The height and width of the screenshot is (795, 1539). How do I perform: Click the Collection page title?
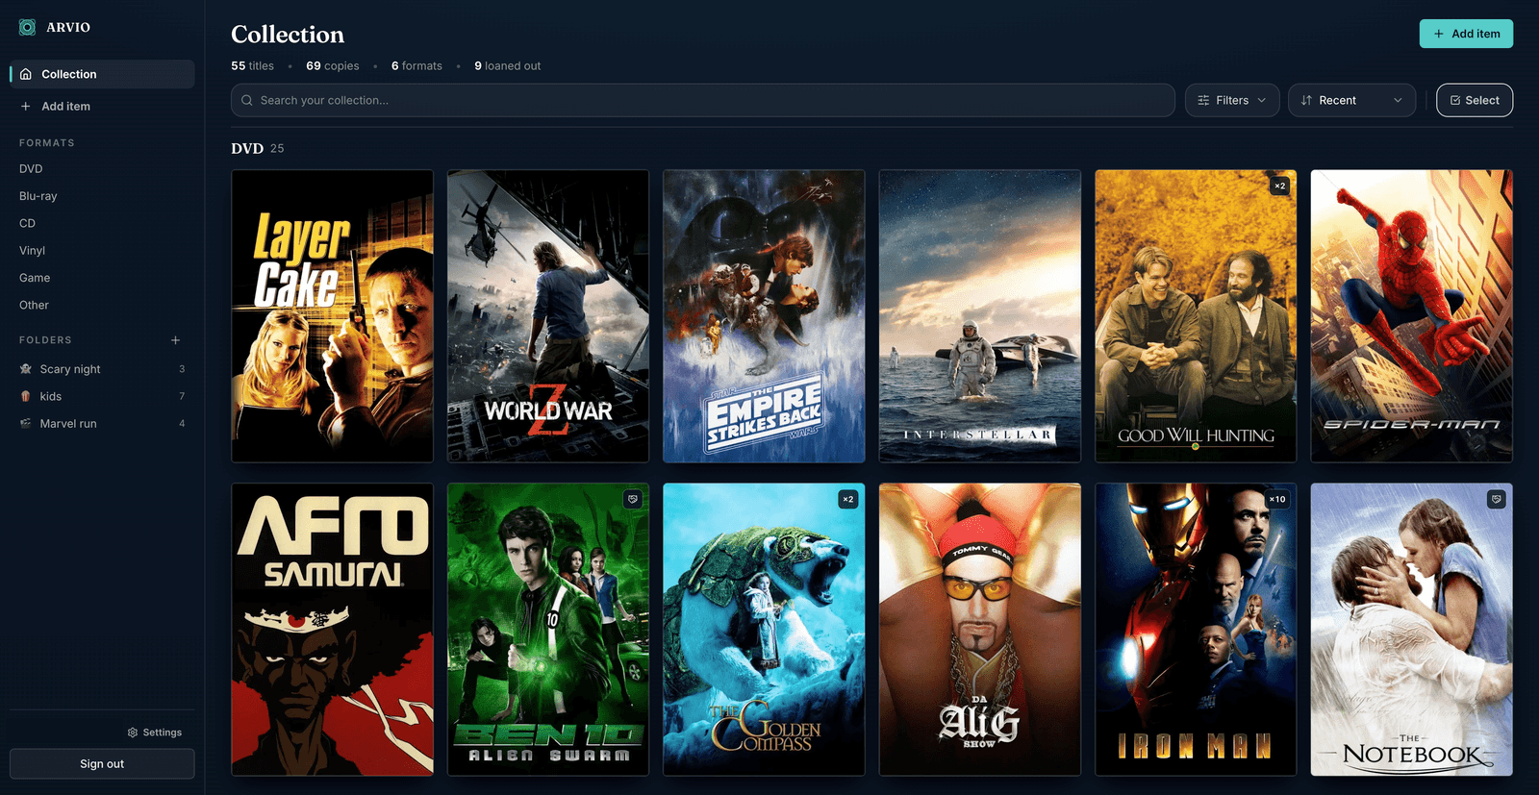(x=288, y=35)
